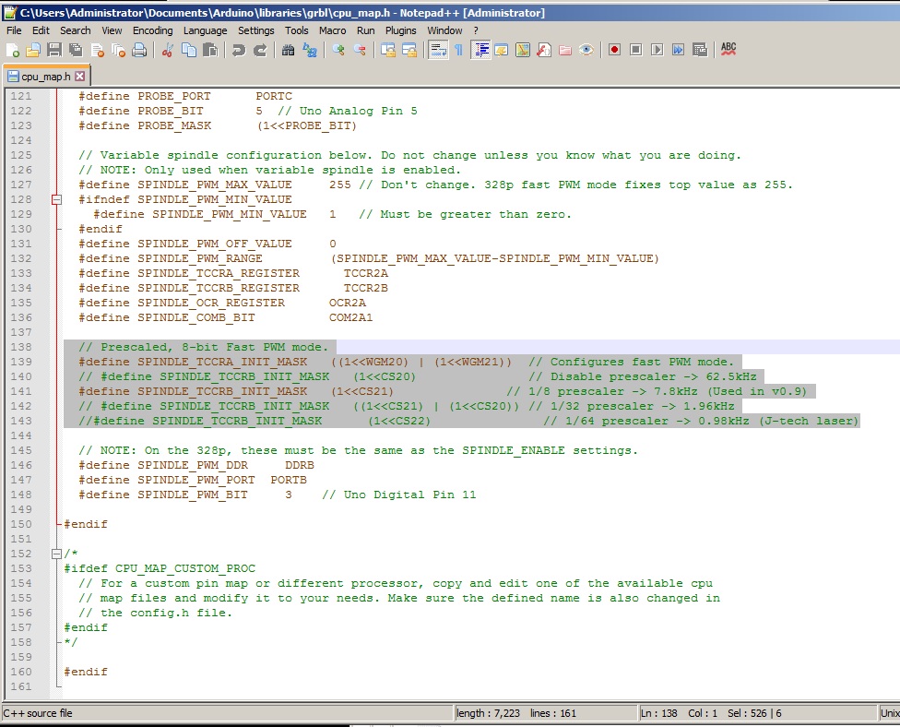The image size is (900, 727).
Task: Click the Replace toolbar icon
Action: pyautogui.click(x=310, y=51)
